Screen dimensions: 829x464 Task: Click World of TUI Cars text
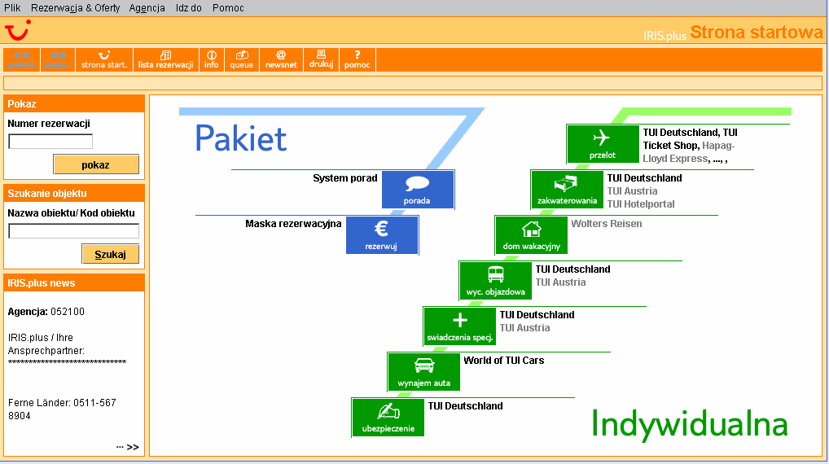click(x=504, y=361)
